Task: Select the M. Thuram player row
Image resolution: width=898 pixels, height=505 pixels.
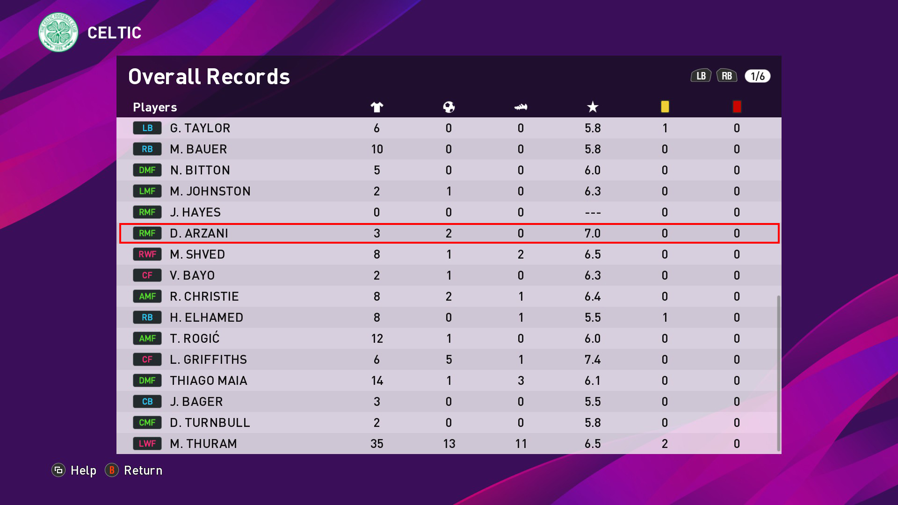Action: (449, 444)
